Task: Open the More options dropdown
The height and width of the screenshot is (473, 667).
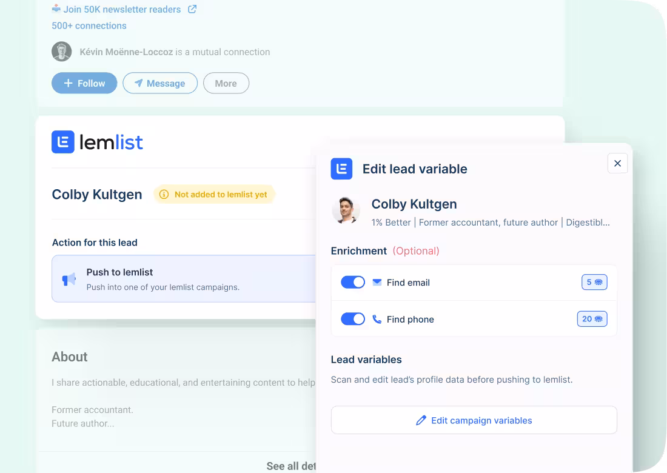Action: tap(226, 84)
